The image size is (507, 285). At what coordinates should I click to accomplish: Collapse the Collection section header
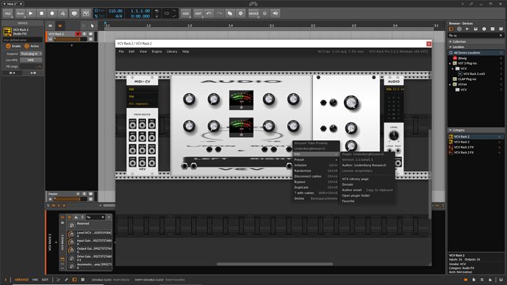click(x=475, y=42)
